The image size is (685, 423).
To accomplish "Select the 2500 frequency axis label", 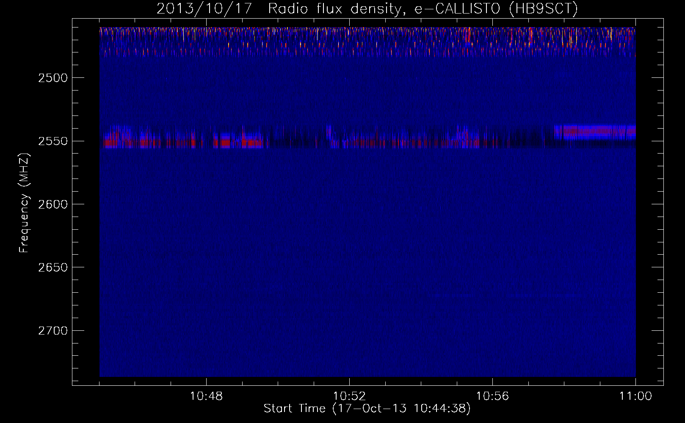I will point(53,78).
